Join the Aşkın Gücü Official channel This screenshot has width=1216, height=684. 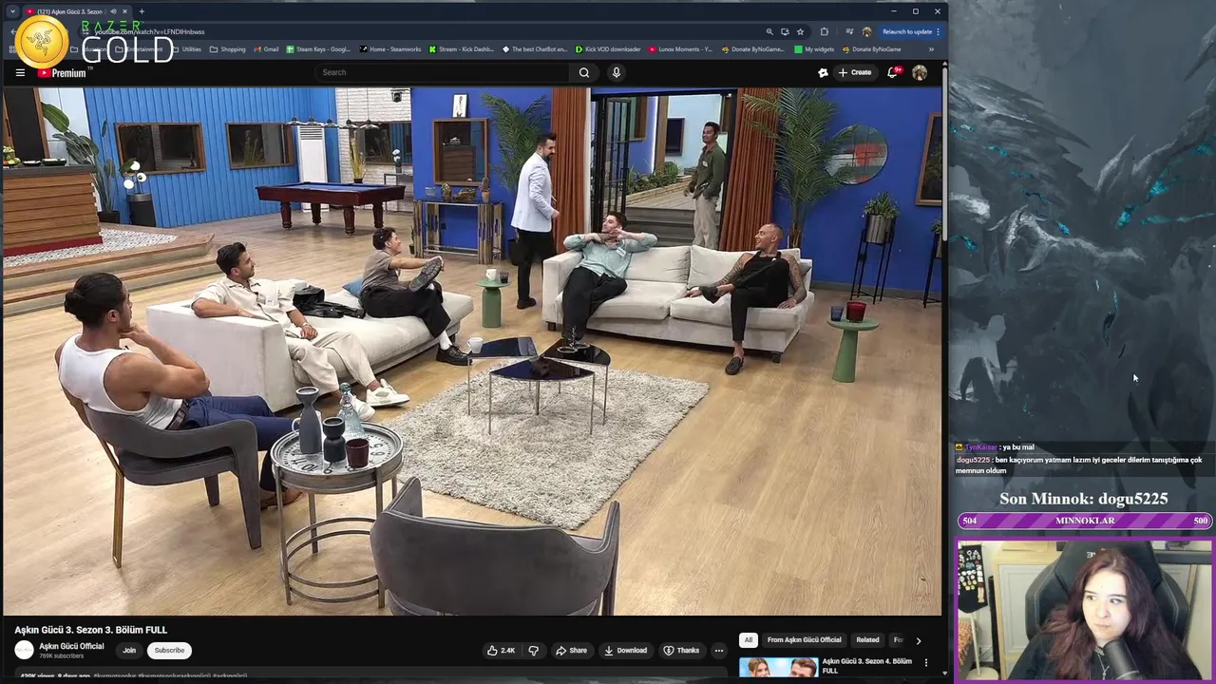point(129,650)
